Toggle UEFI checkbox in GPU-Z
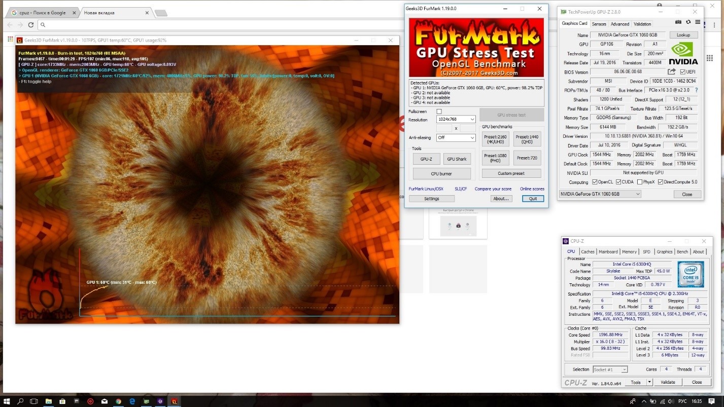This screenshot has height=407, width=724. coord(682,72)
